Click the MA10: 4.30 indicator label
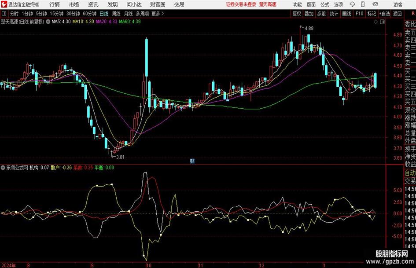Viewport: 416px width, 268px height. coord(83,22)
